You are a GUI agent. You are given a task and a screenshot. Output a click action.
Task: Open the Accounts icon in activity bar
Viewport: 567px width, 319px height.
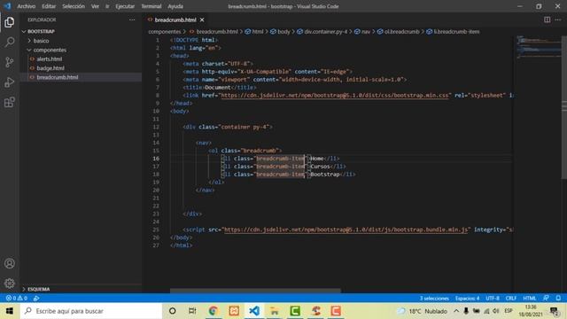tap(10, 263)
